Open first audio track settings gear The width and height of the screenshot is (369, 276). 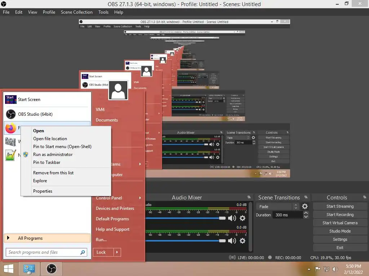click(x=243, y=218)
